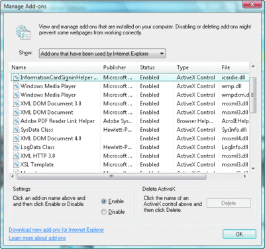This screenshot has width=265, height=249.
Task: Open the Show add-ons dropdown
Action: click(102, 54)
